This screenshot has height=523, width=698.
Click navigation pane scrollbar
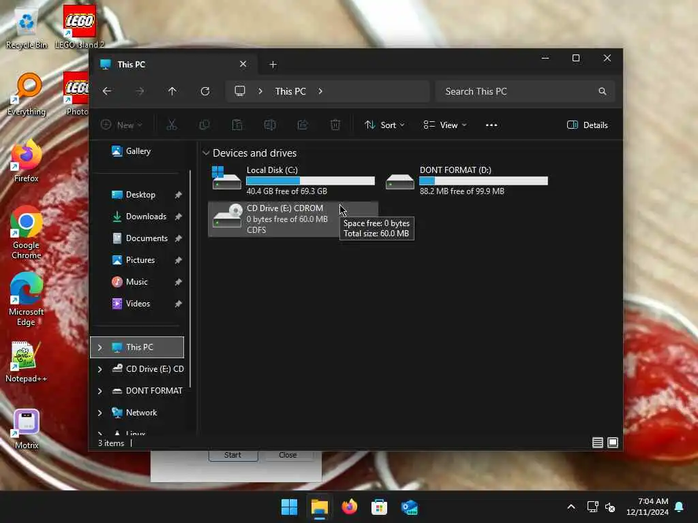191,279
